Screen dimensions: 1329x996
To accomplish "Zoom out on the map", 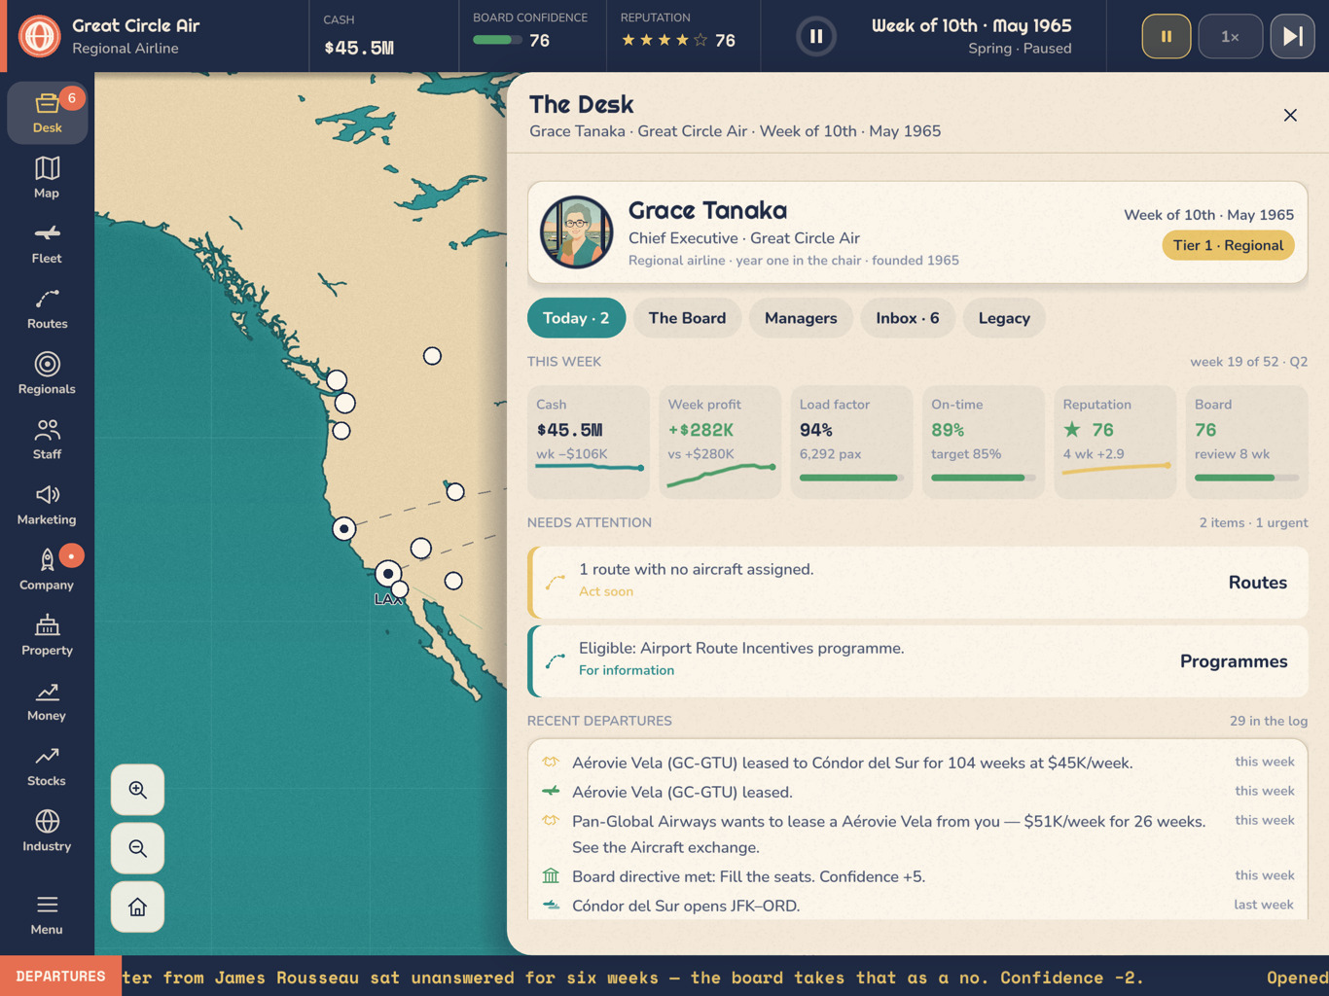I will (x=137, y=848).
